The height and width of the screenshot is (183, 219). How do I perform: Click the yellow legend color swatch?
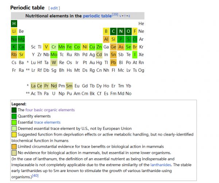[x=14, y=135]
